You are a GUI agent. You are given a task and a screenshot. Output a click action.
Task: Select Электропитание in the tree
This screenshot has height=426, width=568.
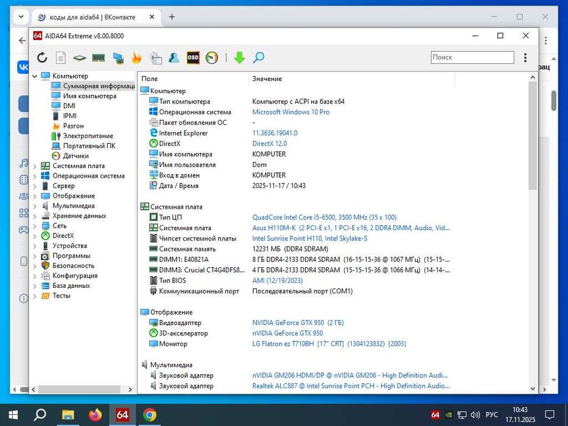(88, 136)
